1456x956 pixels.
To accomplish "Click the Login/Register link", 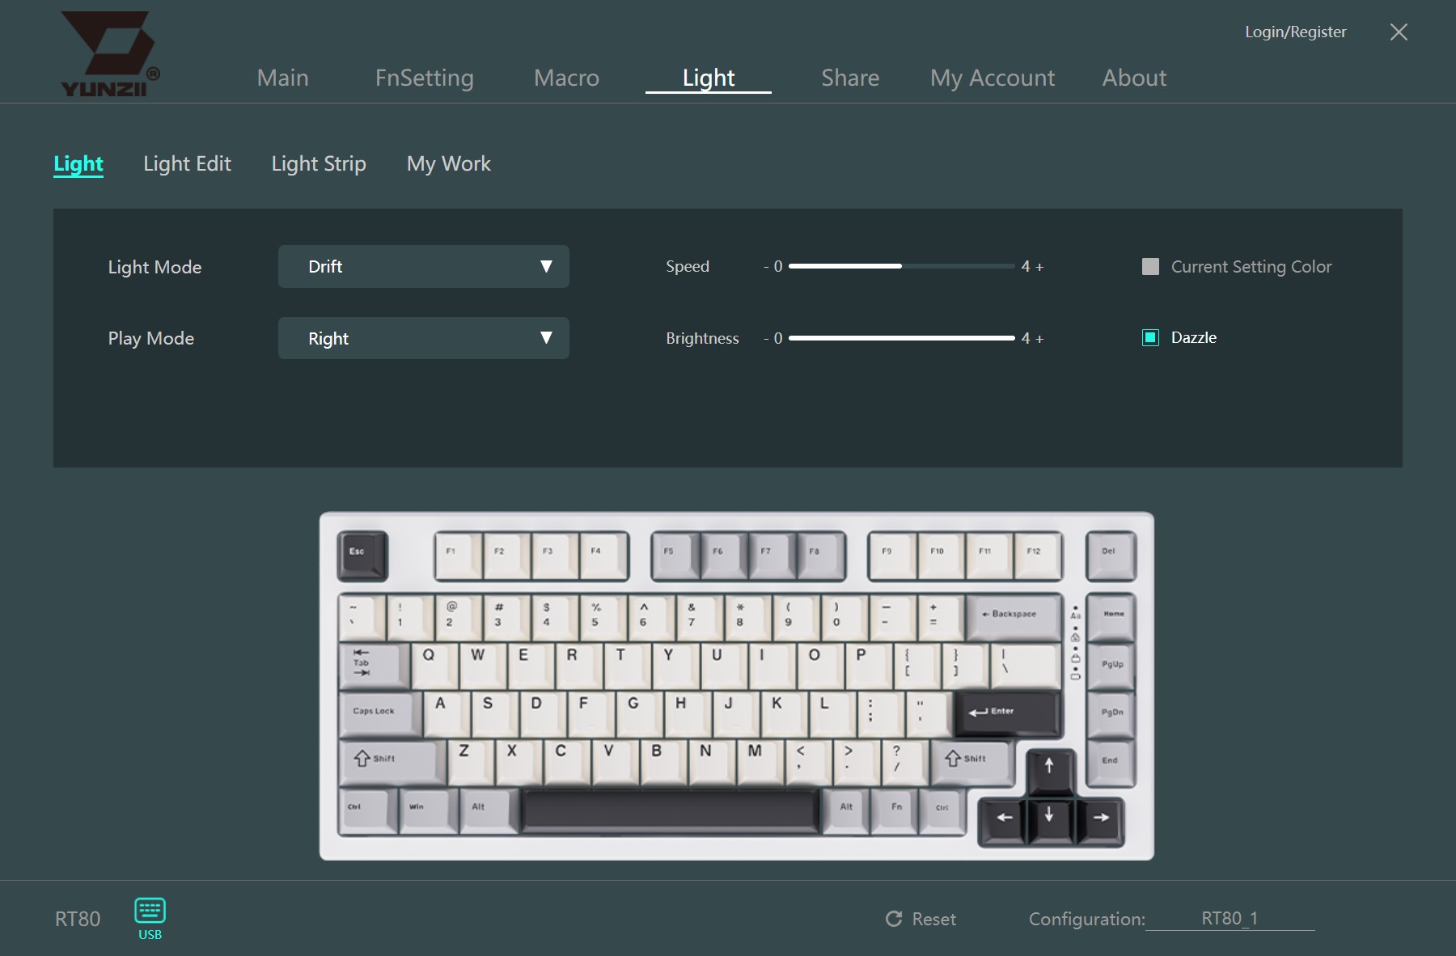I will pyautogui.click(x=1295, y=32).
